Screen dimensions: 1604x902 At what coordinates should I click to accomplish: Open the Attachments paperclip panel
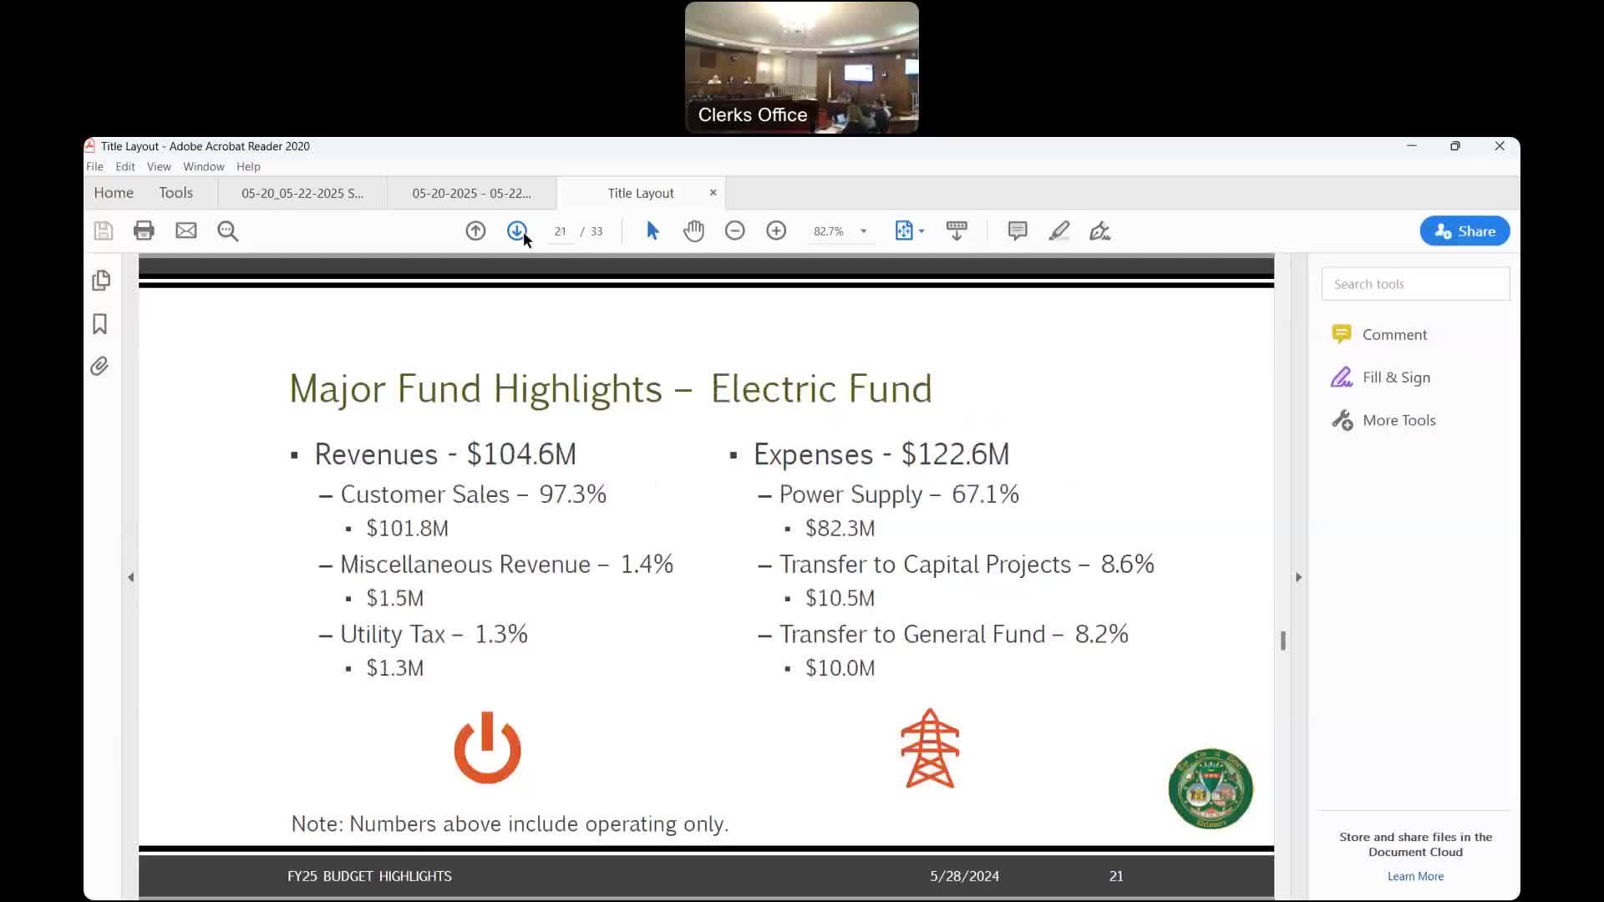click(100, 367)
